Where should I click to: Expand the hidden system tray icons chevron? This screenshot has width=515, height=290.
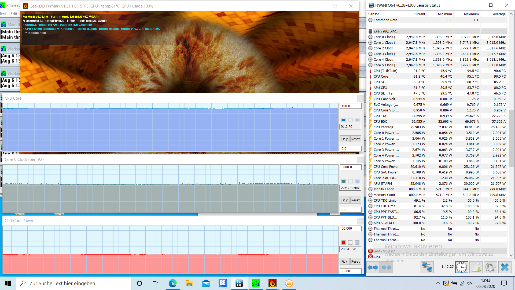click(x=438, y=283)
